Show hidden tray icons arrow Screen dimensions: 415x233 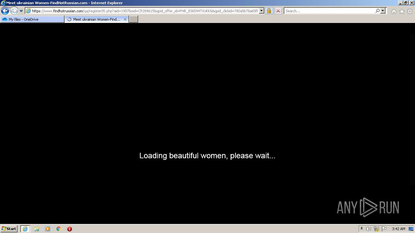point(362,229)
